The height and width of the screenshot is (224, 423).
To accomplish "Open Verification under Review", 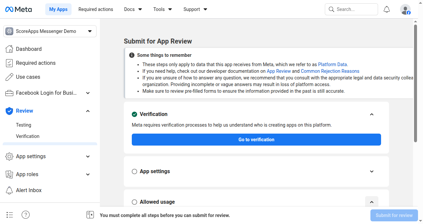I will pyautogui.click(x=28, y=136).
